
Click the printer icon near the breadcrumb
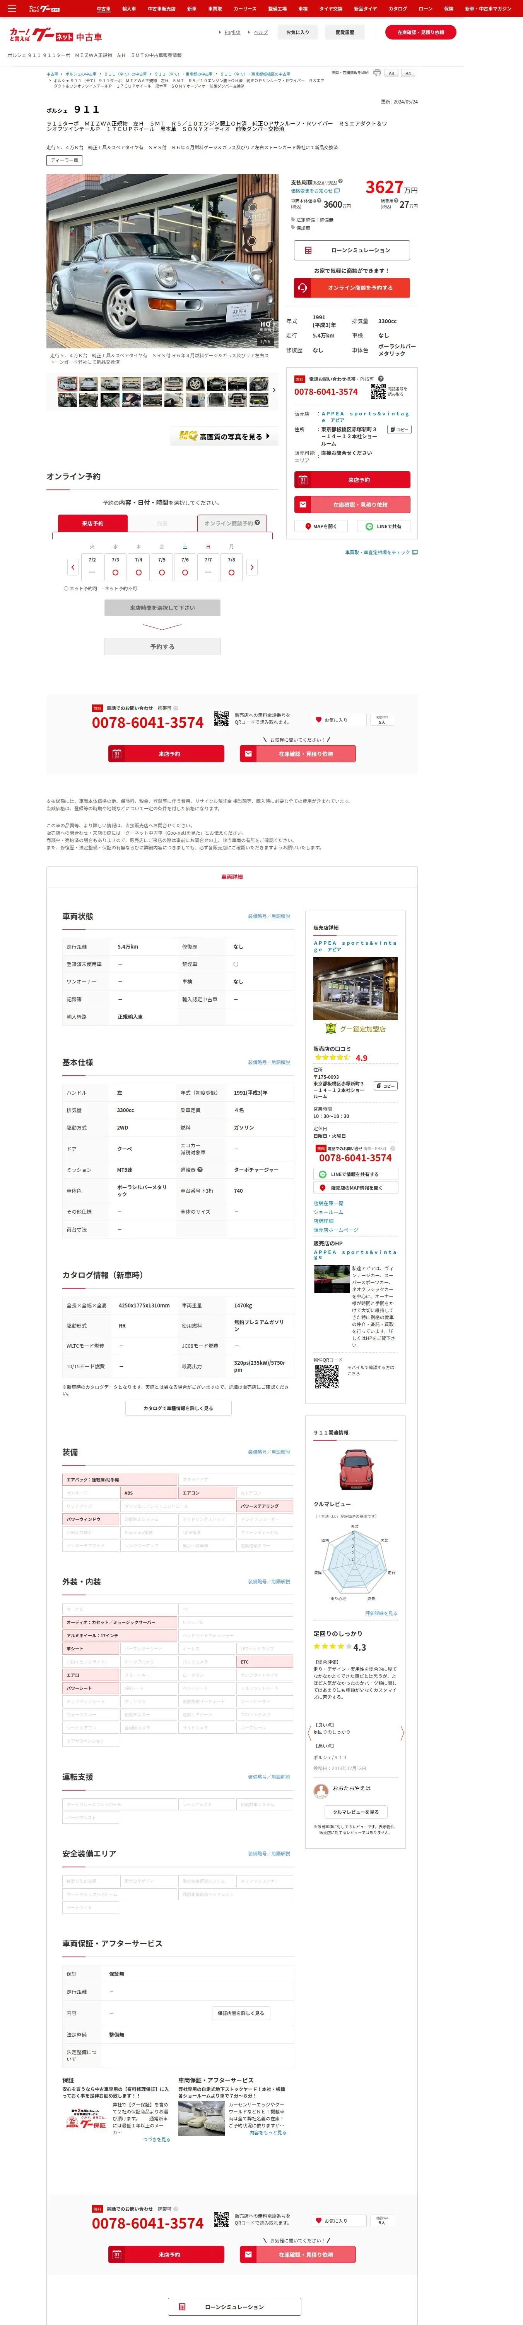377,73
